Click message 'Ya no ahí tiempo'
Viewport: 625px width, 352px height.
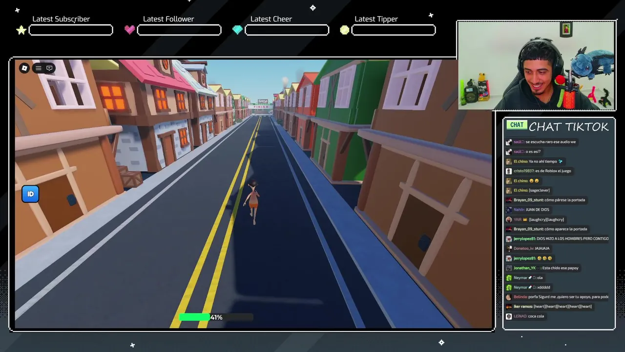pos(543,161)
